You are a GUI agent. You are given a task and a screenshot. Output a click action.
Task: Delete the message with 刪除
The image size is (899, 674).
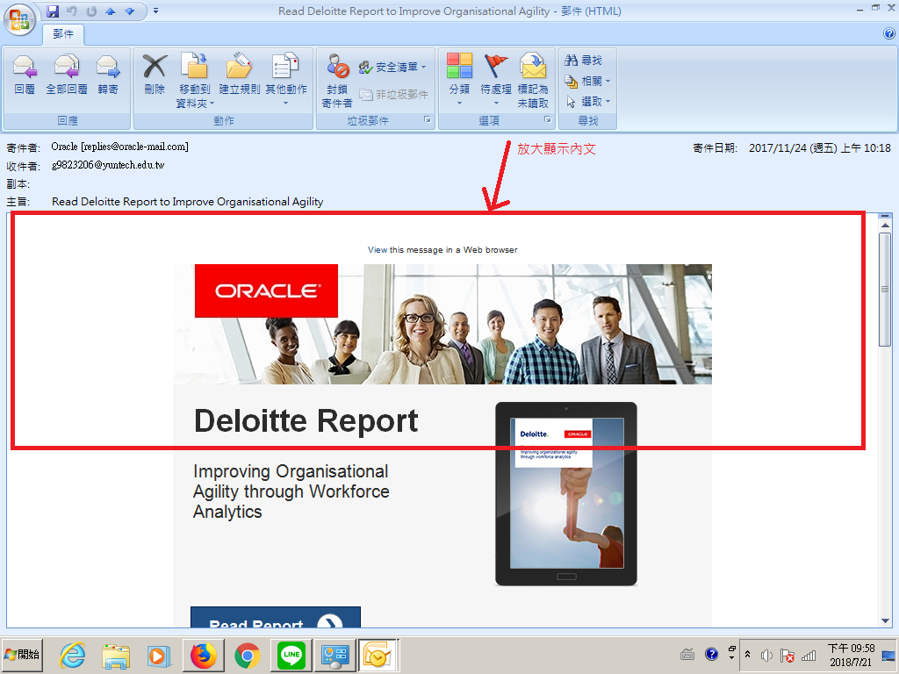pyautogui.click(x=155, y=75)
